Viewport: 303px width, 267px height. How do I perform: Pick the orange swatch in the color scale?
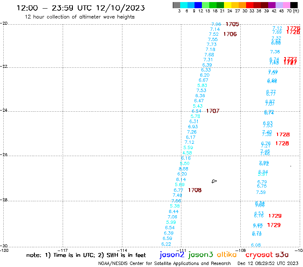242,5
